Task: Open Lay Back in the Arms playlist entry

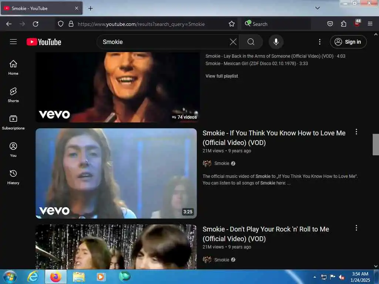Action: [275, 56]
